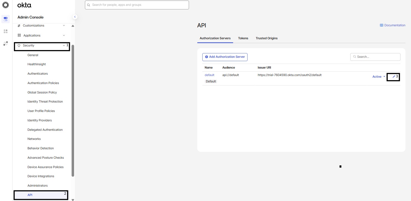Focus the authorization servers Search field
The height and width of the screenshot is (201, 411).
tap(375, 57)
